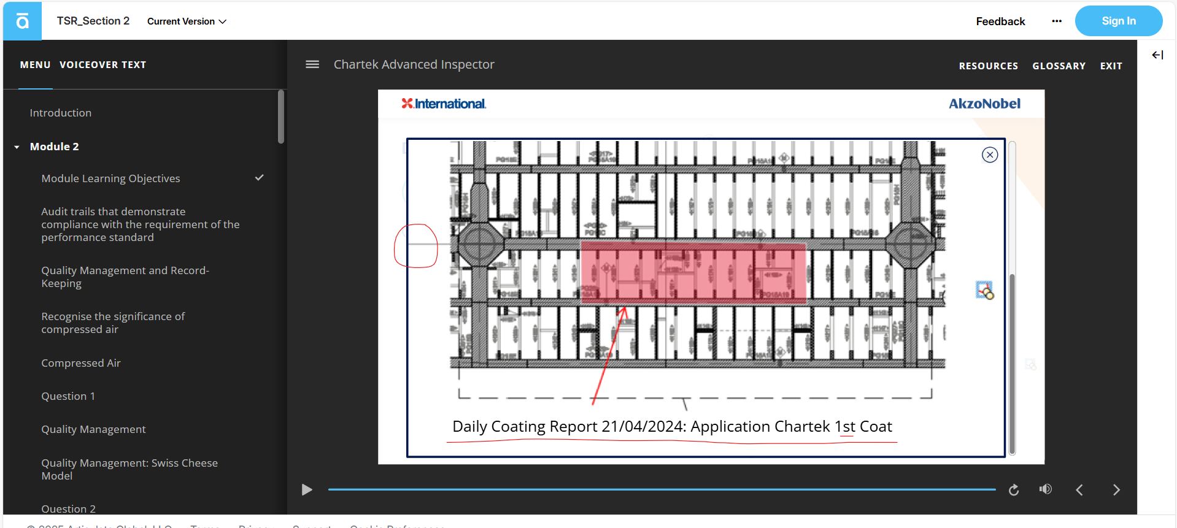
Task: Open the GLOSSARY tab
Action: [1059, 66]
